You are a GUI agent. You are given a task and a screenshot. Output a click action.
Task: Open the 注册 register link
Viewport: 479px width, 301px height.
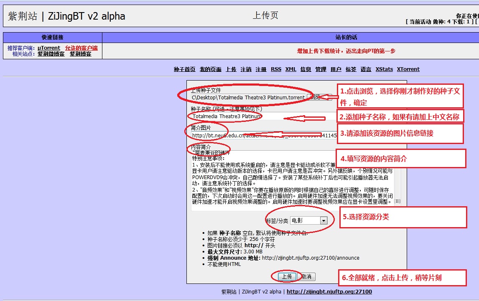pyautogui.click(x=261, y=69)
